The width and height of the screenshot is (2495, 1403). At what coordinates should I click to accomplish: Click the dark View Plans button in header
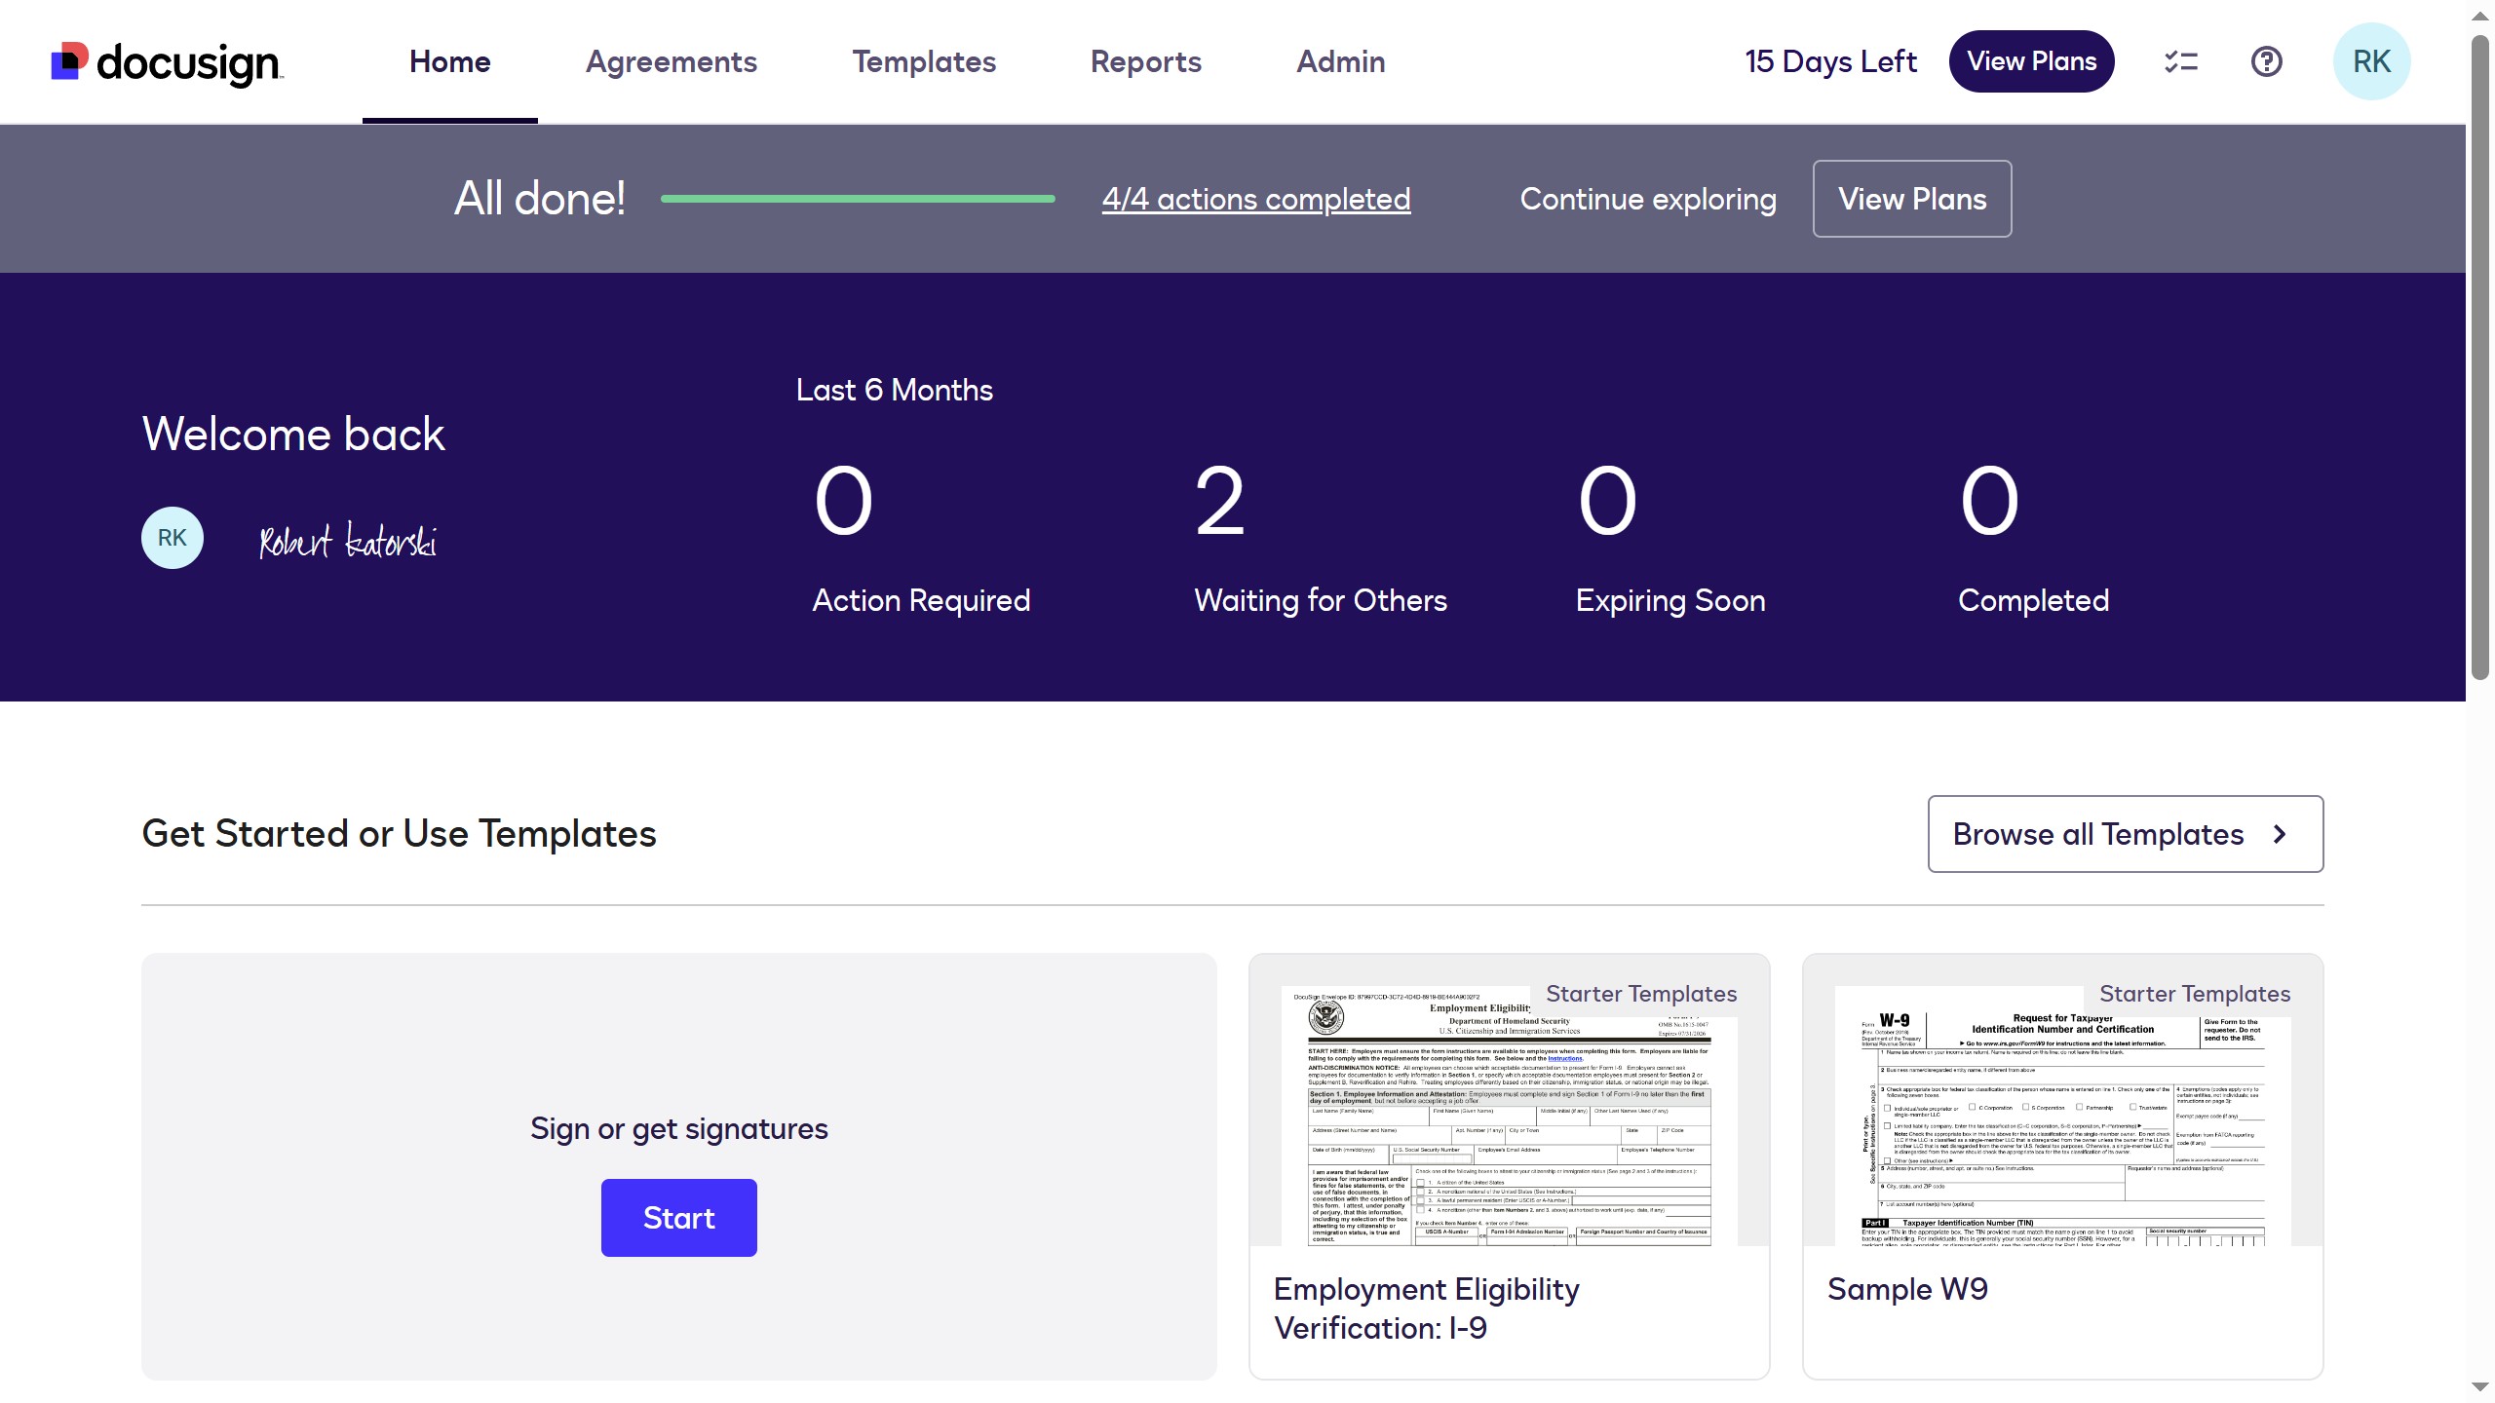(x=2031, y=61)
